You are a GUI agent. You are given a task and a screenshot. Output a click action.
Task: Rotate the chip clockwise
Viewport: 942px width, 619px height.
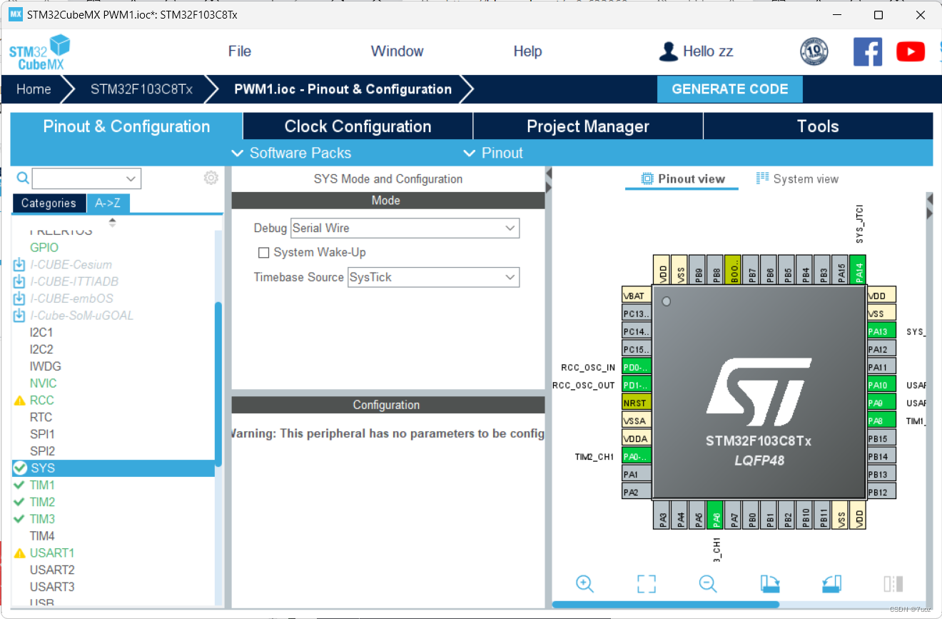769,583
